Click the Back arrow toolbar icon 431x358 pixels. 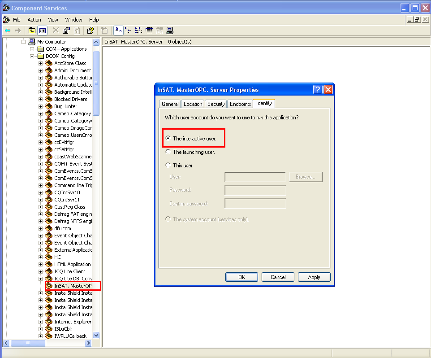(x=8, y=31)
